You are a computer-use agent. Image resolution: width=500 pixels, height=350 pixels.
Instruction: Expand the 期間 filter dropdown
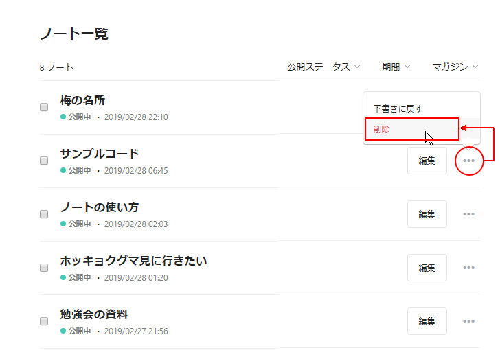(396, 67)
